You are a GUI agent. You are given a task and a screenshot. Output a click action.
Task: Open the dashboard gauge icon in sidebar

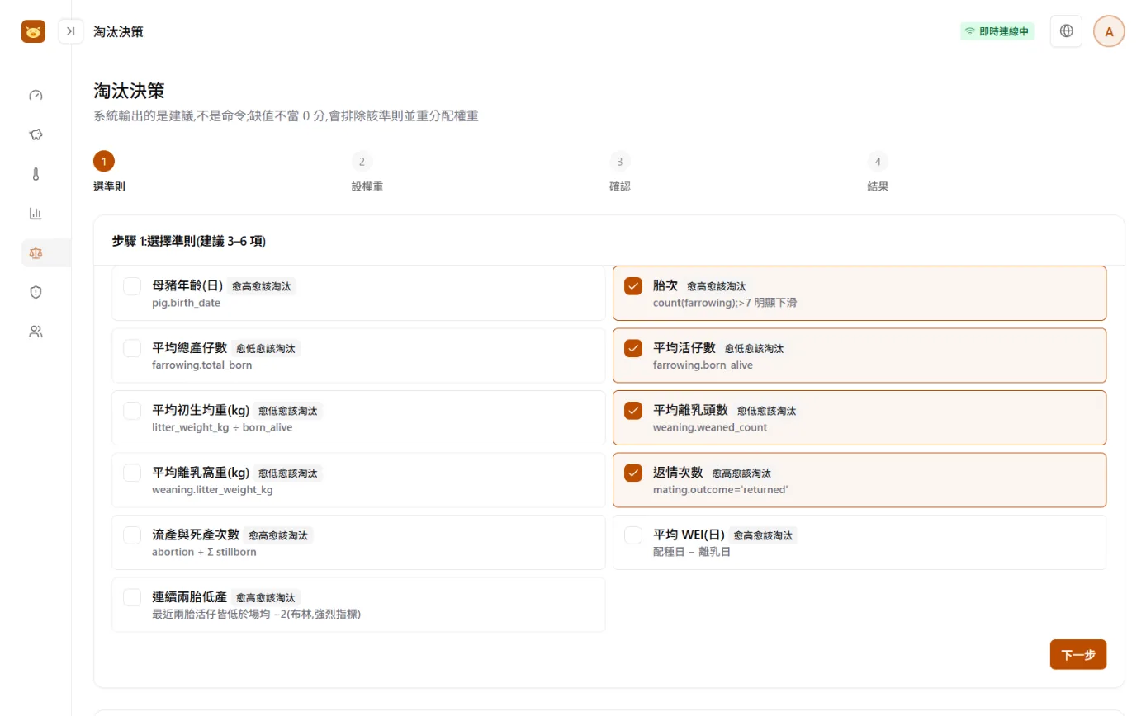(x=36, y=96)
